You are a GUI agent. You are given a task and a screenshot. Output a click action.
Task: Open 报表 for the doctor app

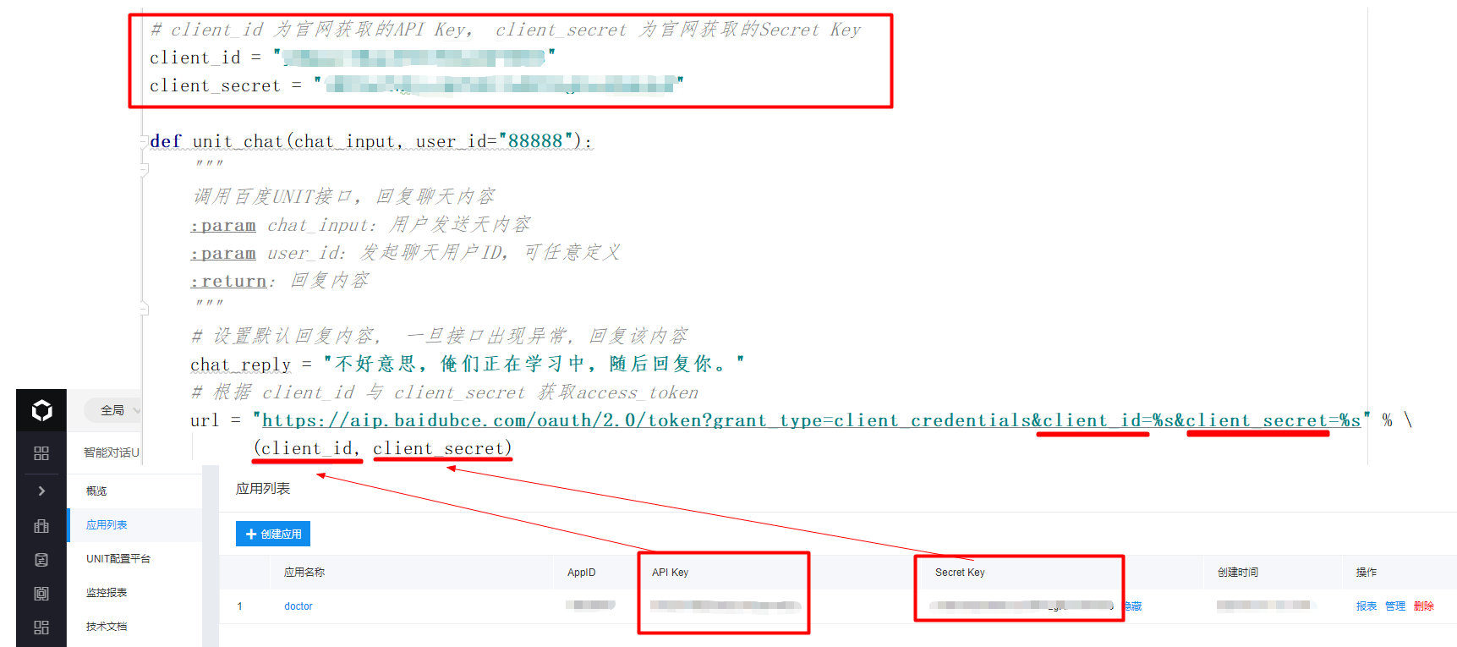click(1367, 606)
